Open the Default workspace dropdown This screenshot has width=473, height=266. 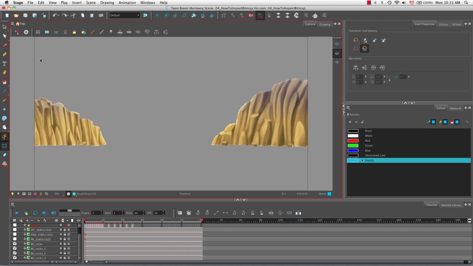(x=125, y=15)
